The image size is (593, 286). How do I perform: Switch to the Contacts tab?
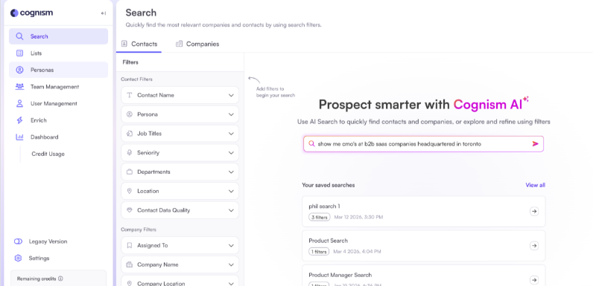tap(139, 44)
